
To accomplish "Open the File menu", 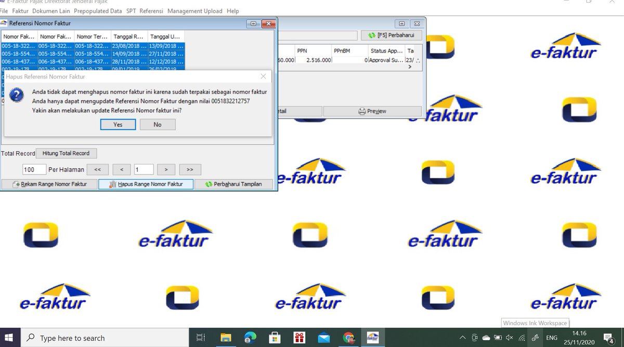I will [x=4, y=11].
